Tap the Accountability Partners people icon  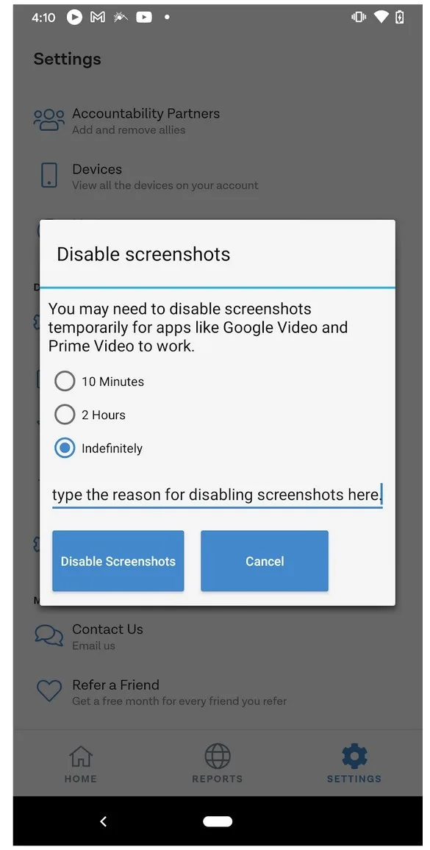click(x=49, y=121)
